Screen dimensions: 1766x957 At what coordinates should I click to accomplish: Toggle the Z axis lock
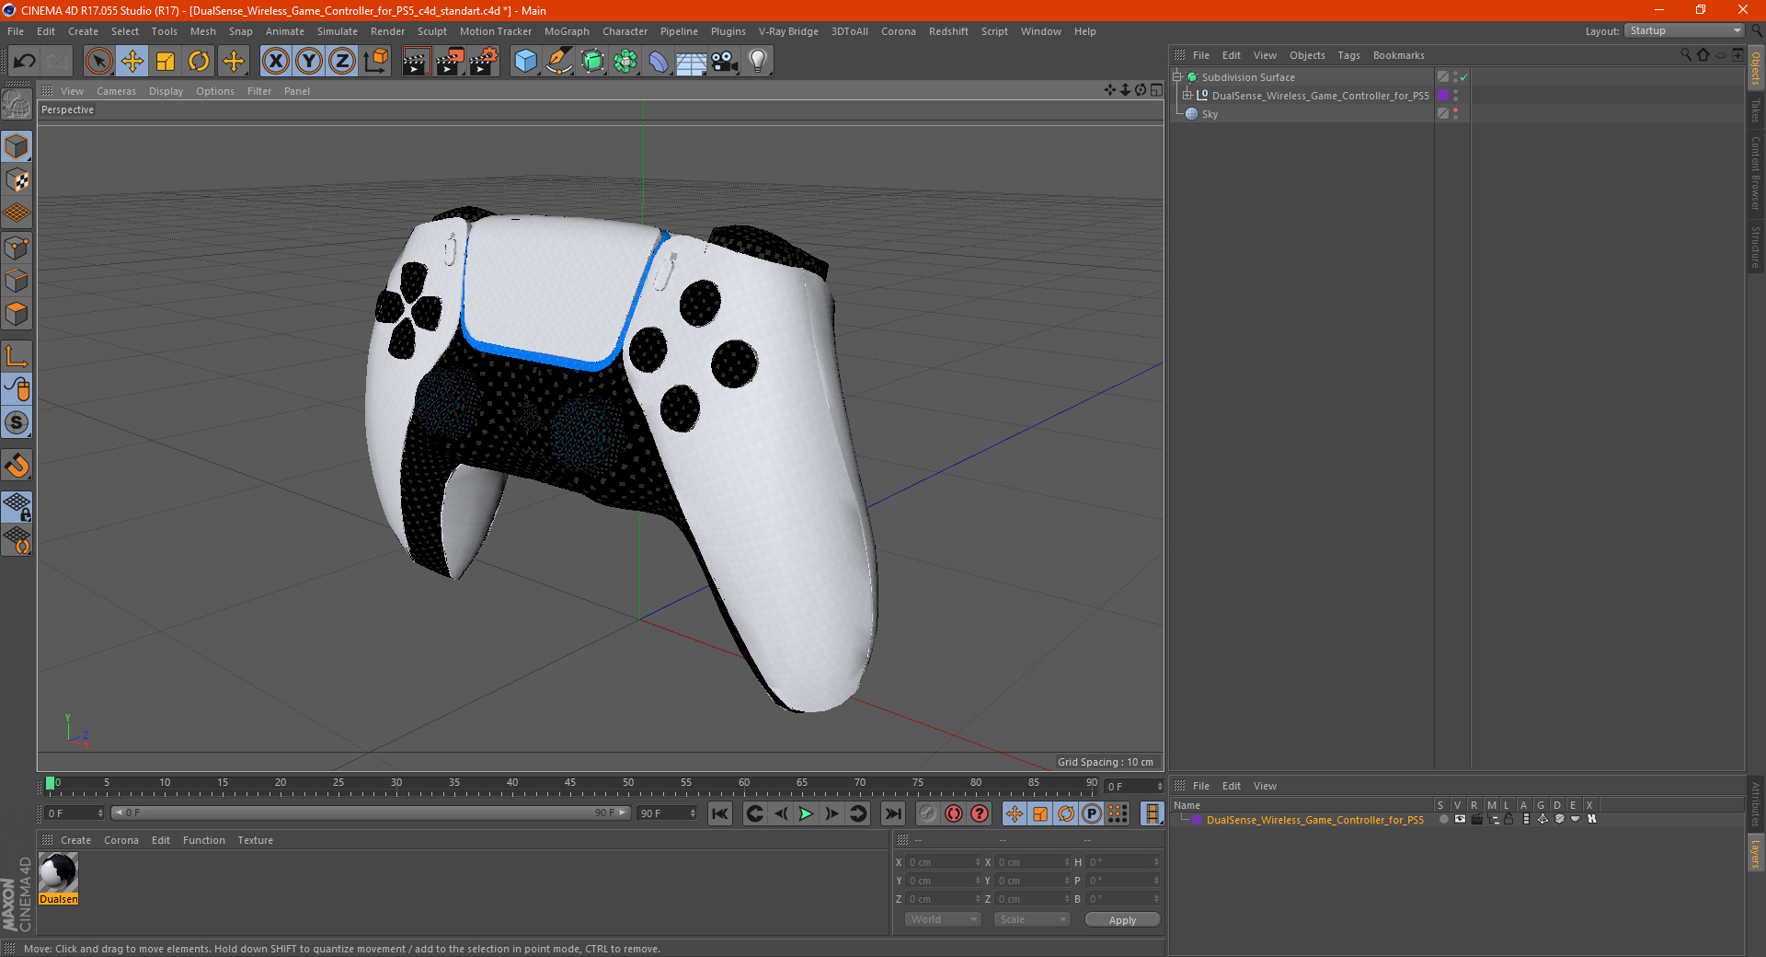[x=342, y=62]
